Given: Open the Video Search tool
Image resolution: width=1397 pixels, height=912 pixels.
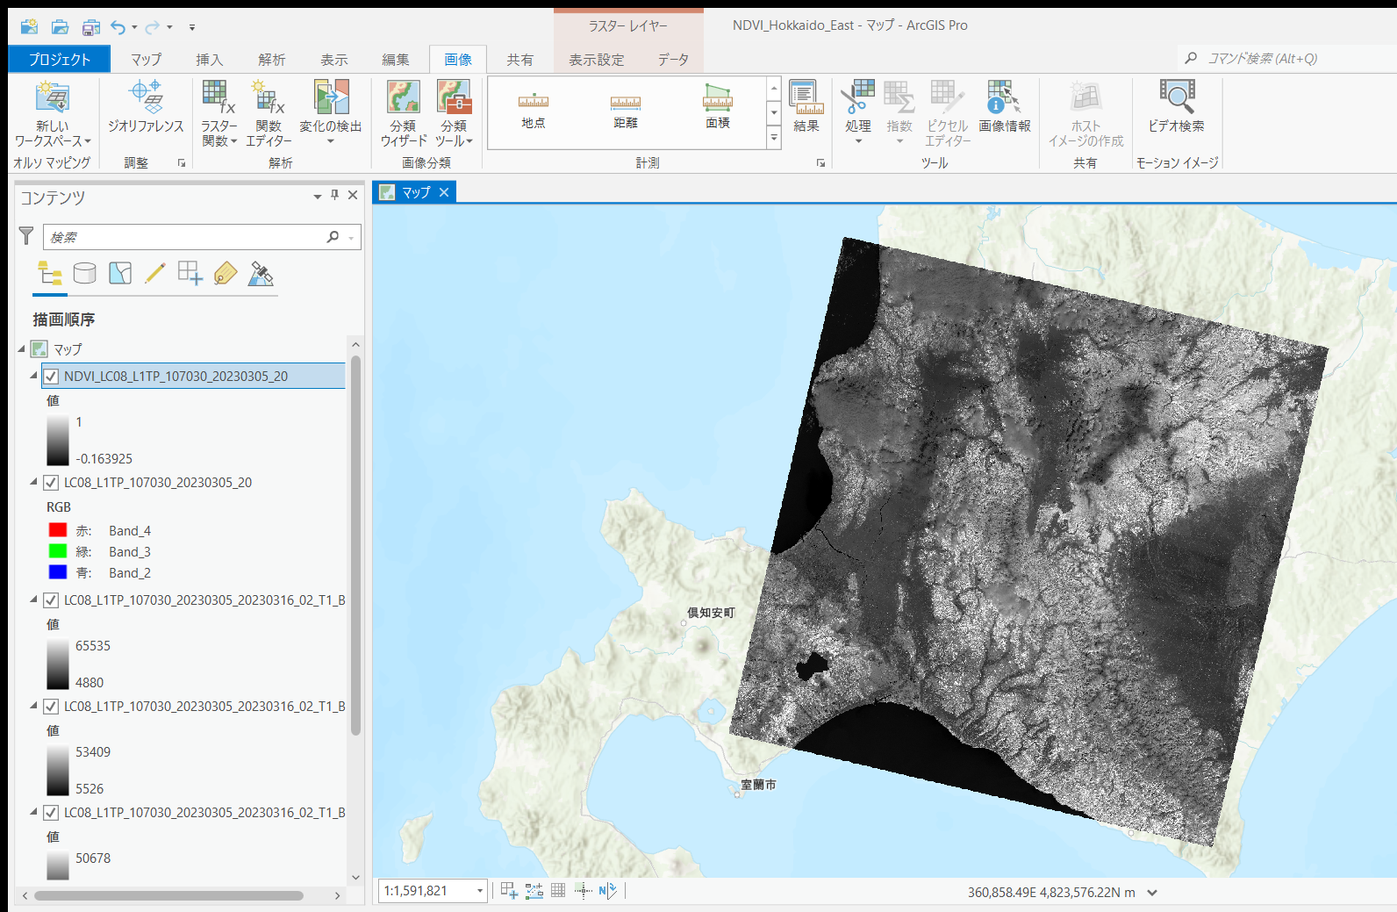Looking at the screenshot, I should pos(1177,107).
